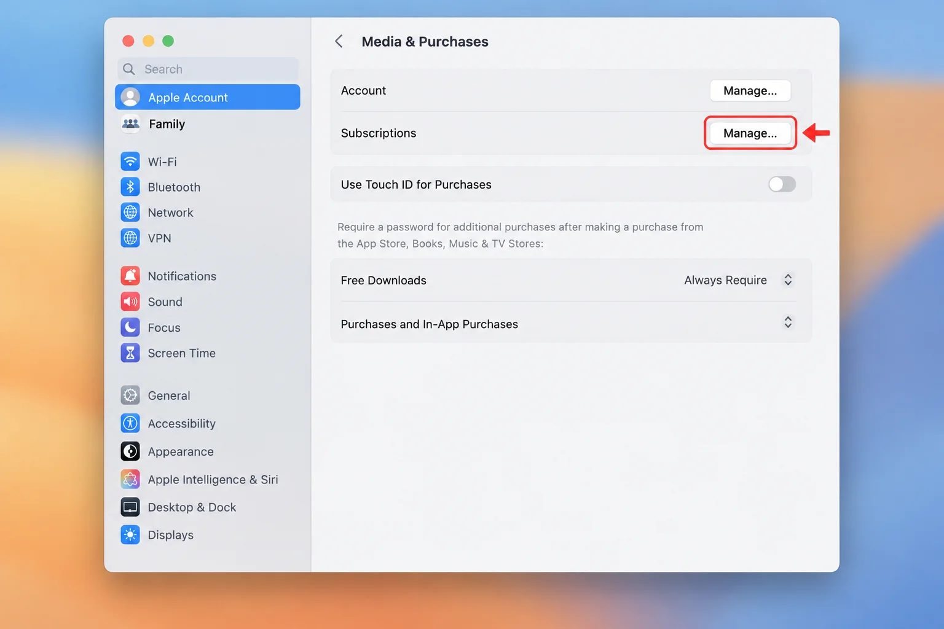Open the Network globe icon
The height and width of the screenshot is (629, 944).
[x=130, y=213]
